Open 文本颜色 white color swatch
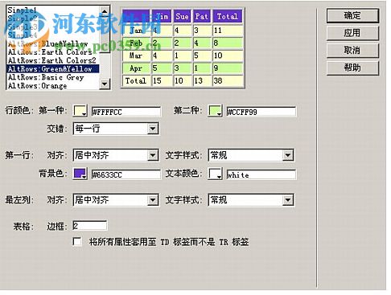Screen dimensions: 391x295 pyautogui.click(x=215, y=174)
